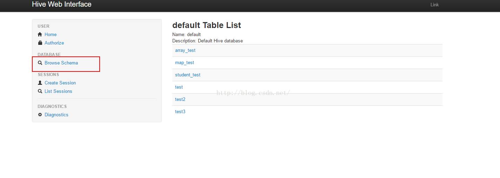Click the USER section header
500x178 pixels.
click(44, 26)
